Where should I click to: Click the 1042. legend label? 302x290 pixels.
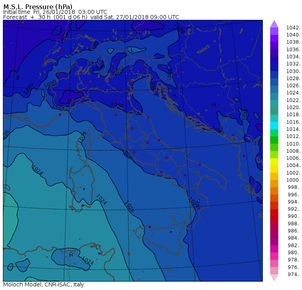coord(293,28)
